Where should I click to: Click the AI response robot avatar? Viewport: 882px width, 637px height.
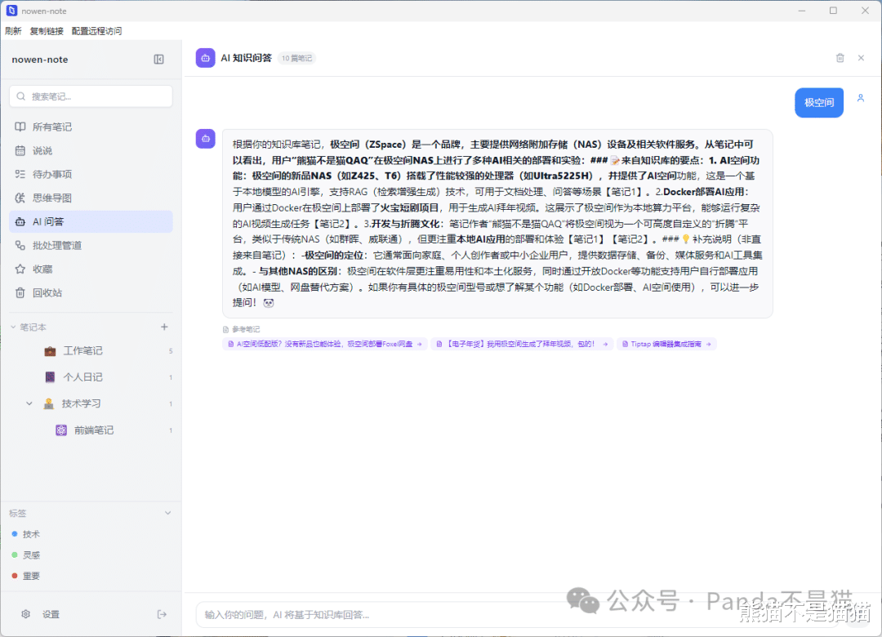click(205, 139)
